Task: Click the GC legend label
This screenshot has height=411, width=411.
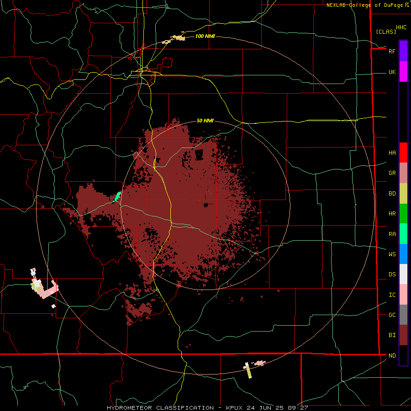Action: (392, 315)
